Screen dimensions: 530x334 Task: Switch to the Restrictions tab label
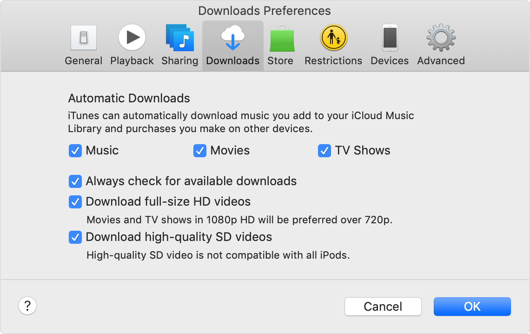coord(333,61)
